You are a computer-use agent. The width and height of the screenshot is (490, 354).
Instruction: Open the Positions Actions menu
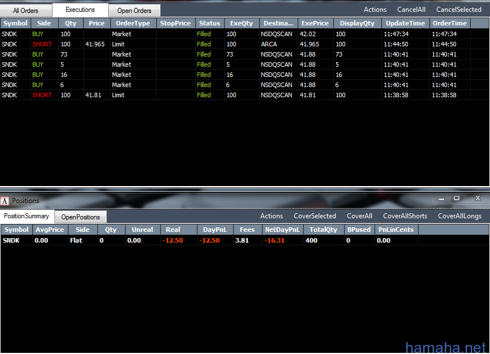(272, 216)
